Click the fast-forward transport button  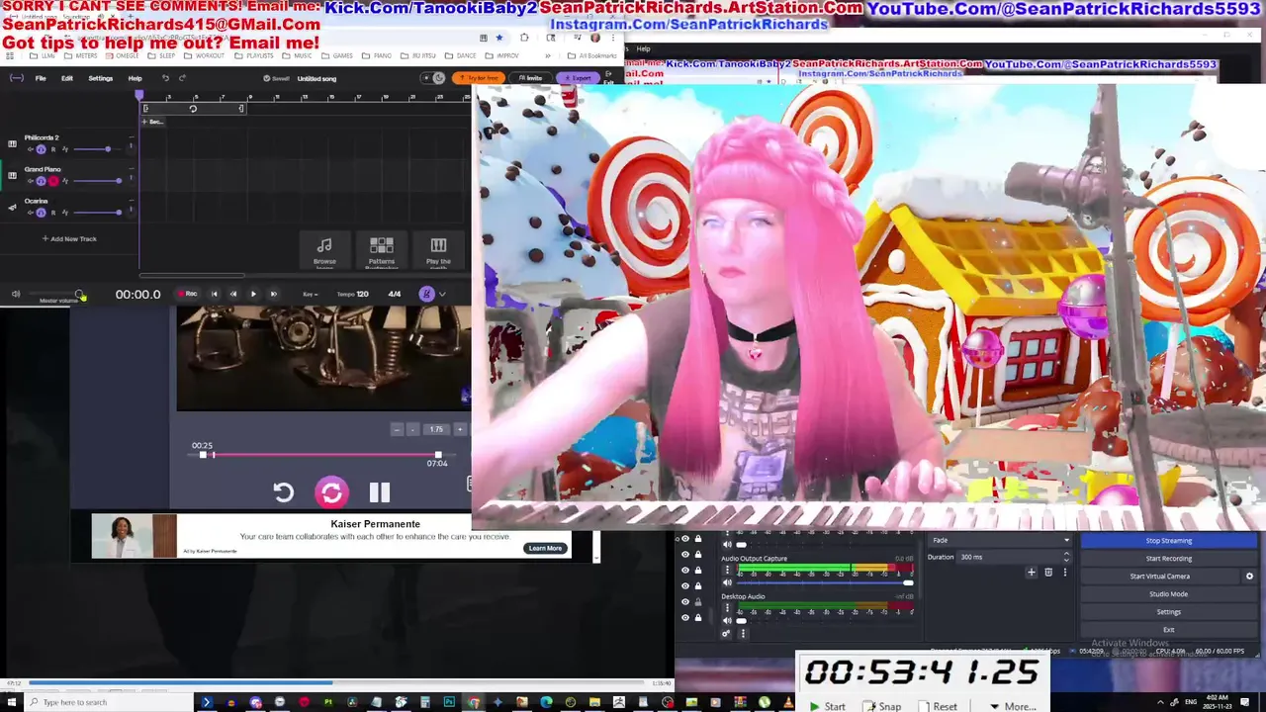pyautogui.click(x=274, y=294)
